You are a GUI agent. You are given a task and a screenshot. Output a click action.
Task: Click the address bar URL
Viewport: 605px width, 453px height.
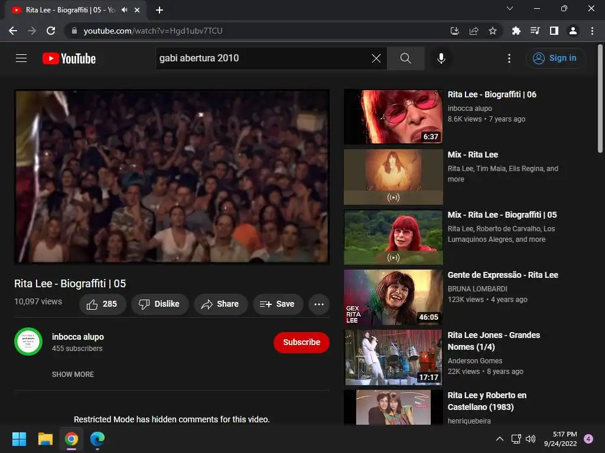coord(153,31)
